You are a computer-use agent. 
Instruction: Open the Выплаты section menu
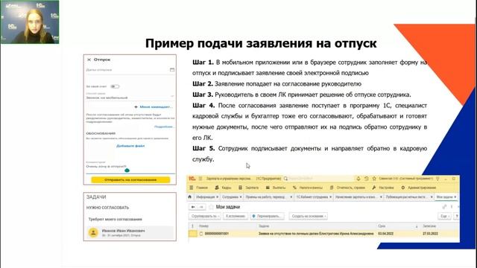[276, 188]
